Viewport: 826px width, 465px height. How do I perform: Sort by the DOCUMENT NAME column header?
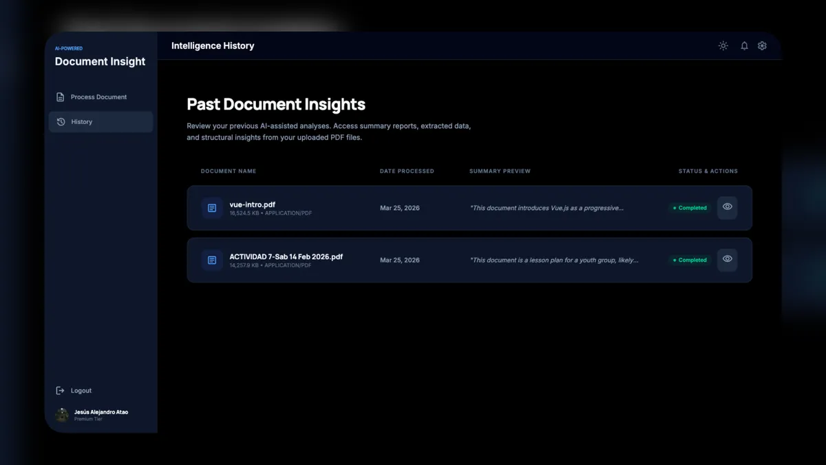pyautogui.click(x=228, y=171)
